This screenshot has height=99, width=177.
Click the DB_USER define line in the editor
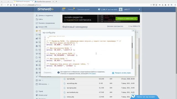click(61, 50)
